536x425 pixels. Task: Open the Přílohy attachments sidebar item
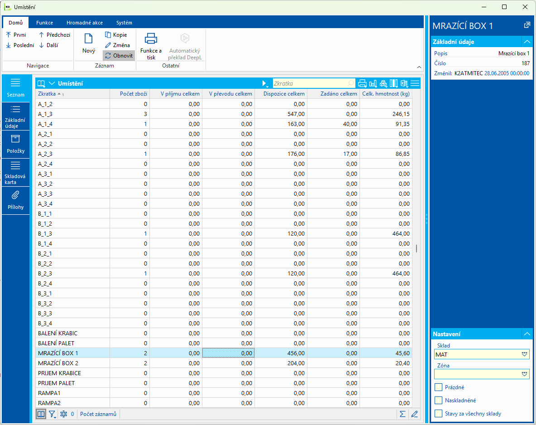(15, 200)
